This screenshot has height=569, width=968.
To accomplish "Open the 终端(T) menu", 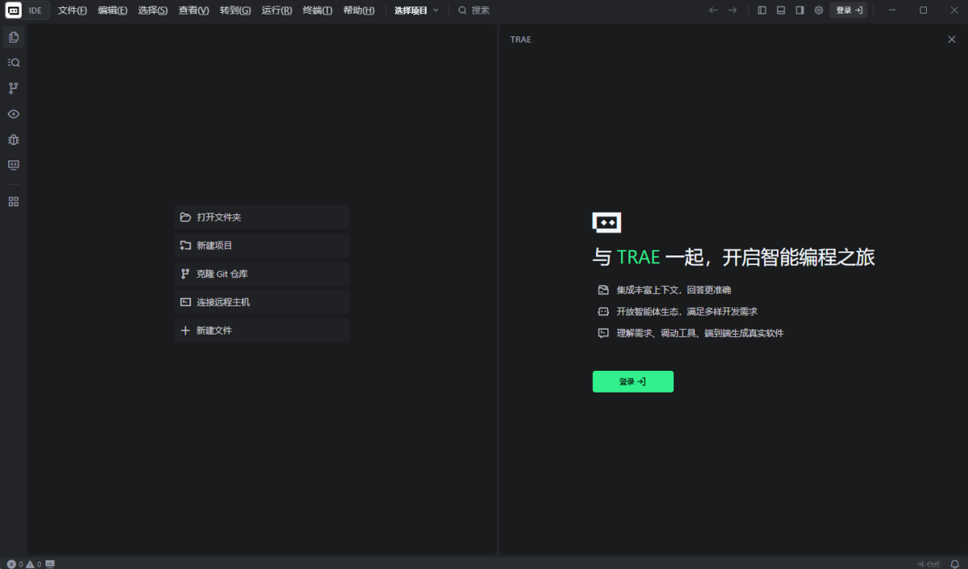I will click(x=318, y=10).
